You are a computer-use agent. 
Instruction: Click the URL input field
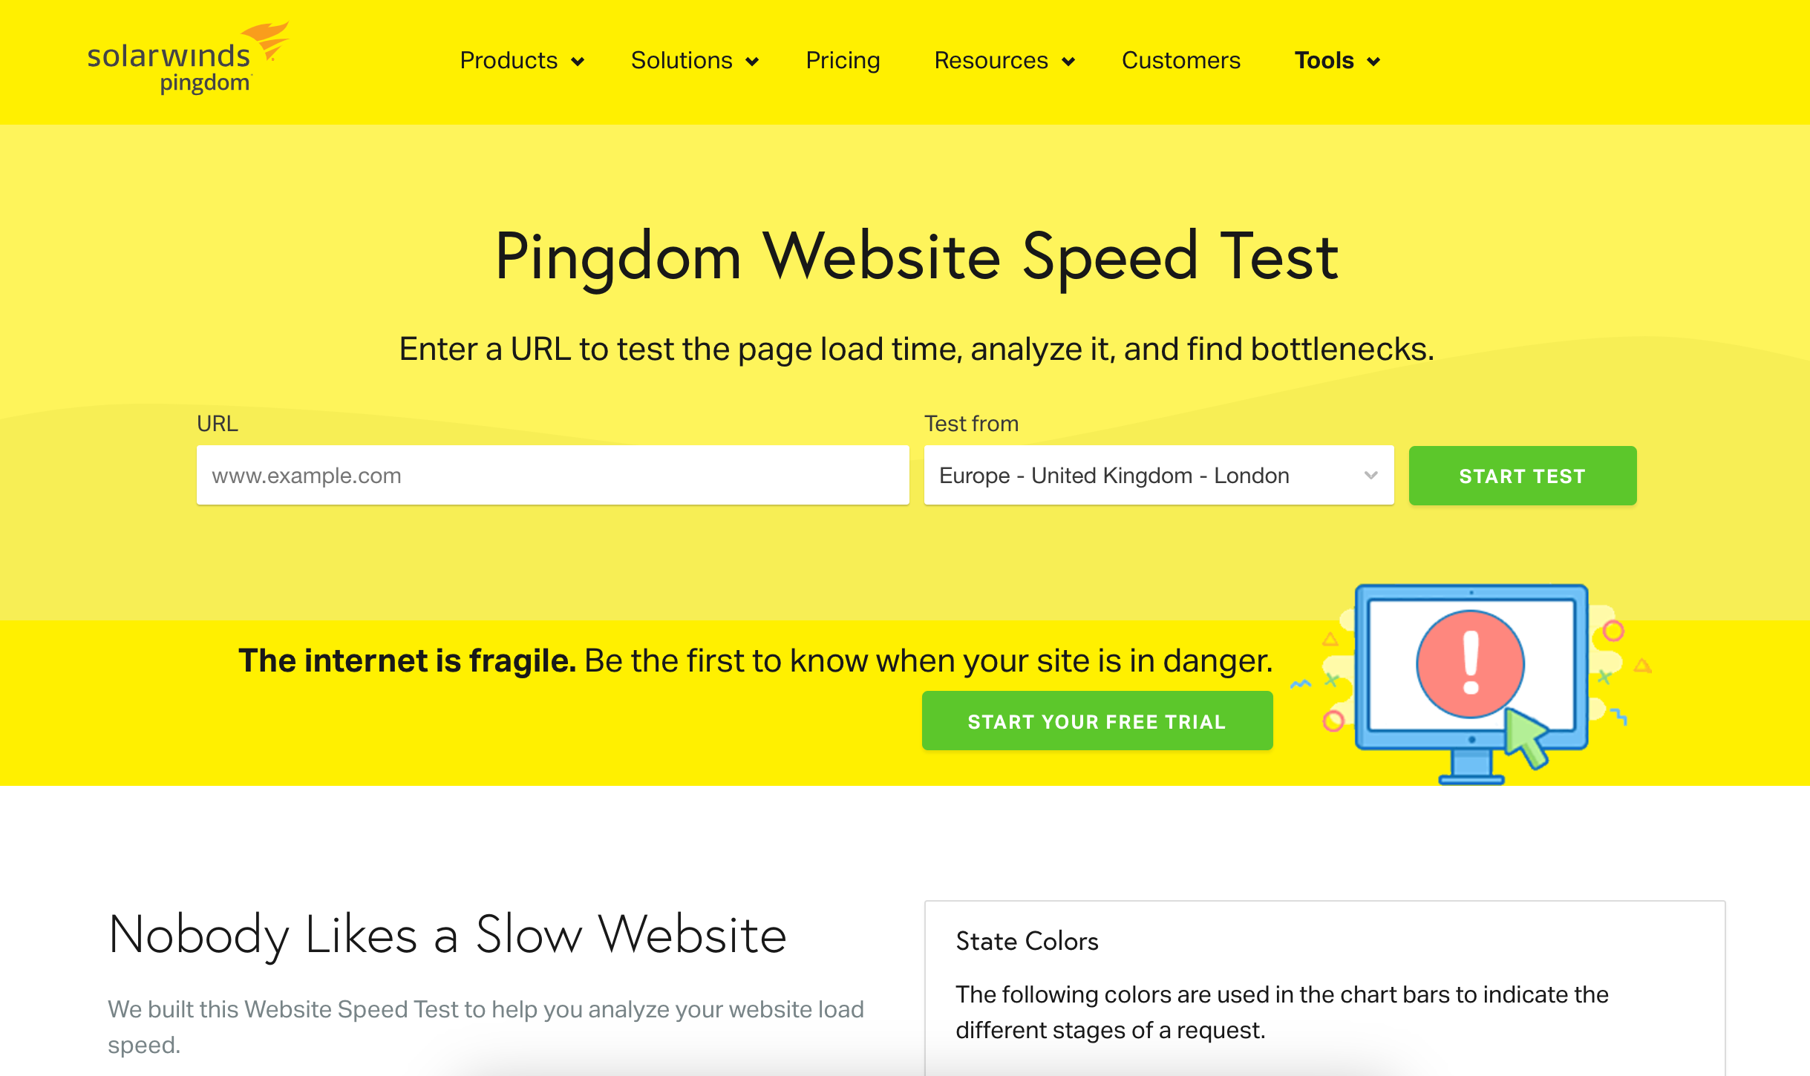coord(553,475)
